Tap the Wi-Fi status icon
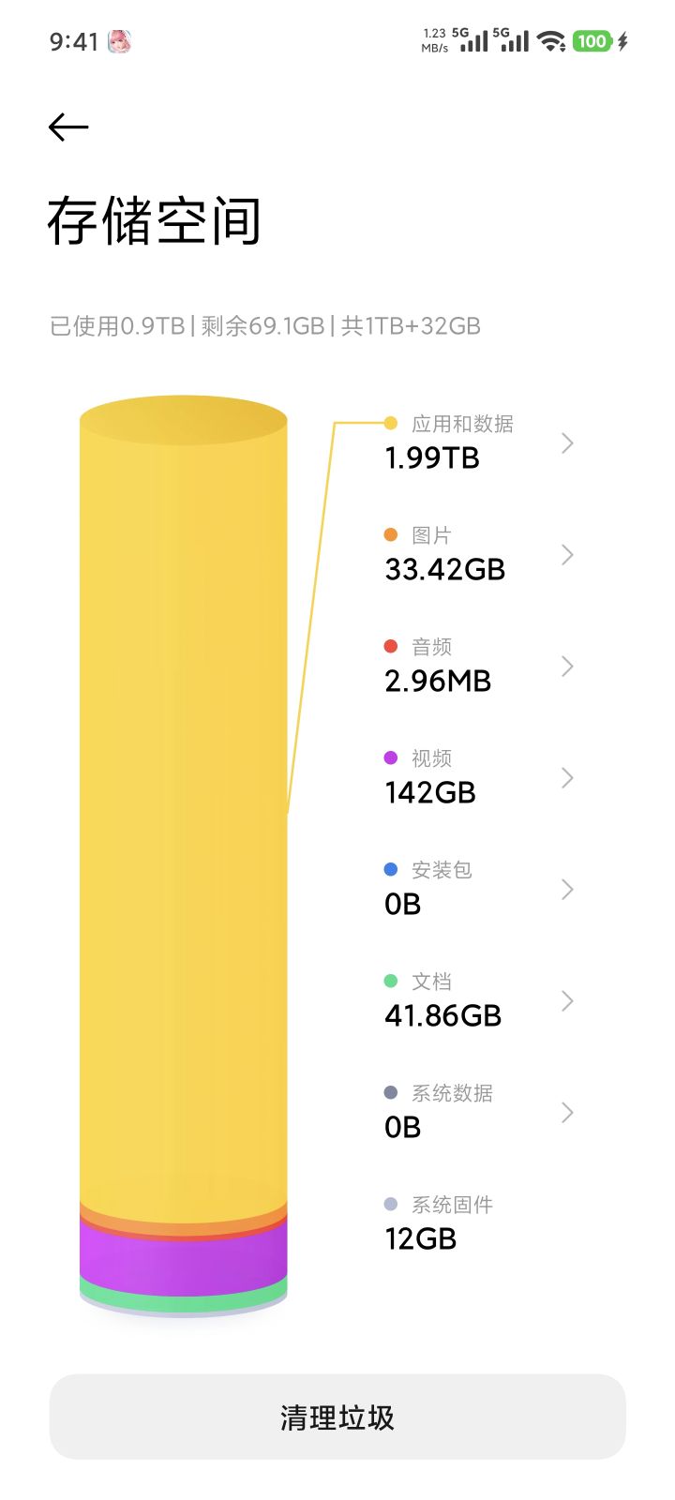This screenshot has height=1500, width=675. click(551, 41)
